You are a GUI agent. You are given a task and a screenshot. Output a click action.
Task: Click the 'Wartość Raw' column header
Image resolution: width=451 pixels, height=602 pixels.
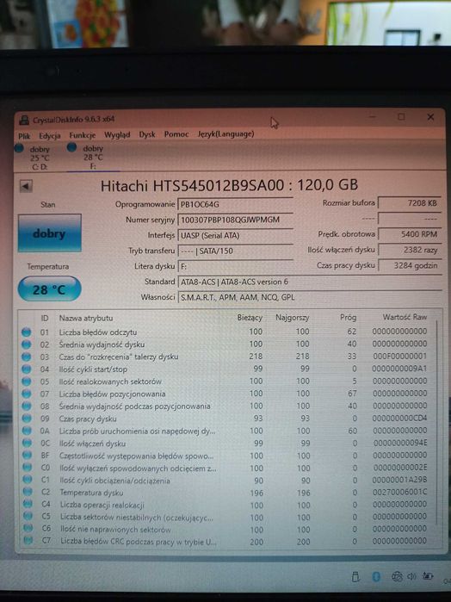click(405, 317)
